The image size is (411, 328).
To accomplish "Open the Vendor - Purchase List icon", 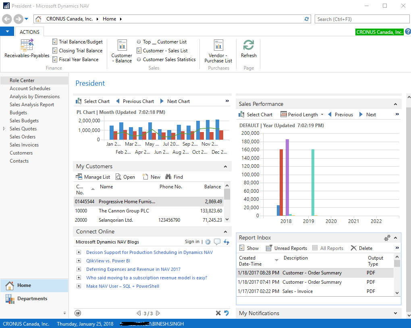I will (218, 50).
